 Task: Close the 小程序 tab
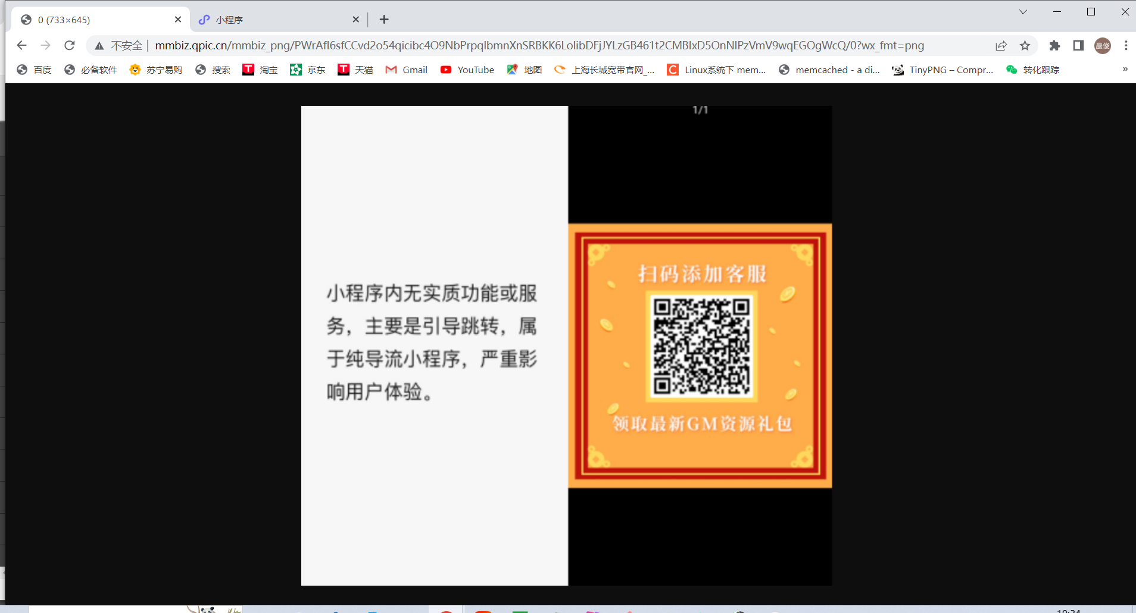pos(355,20)
